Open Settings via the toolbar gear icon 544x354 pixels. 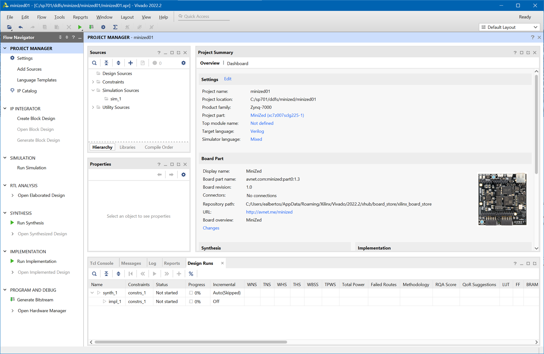click(103, 27)
